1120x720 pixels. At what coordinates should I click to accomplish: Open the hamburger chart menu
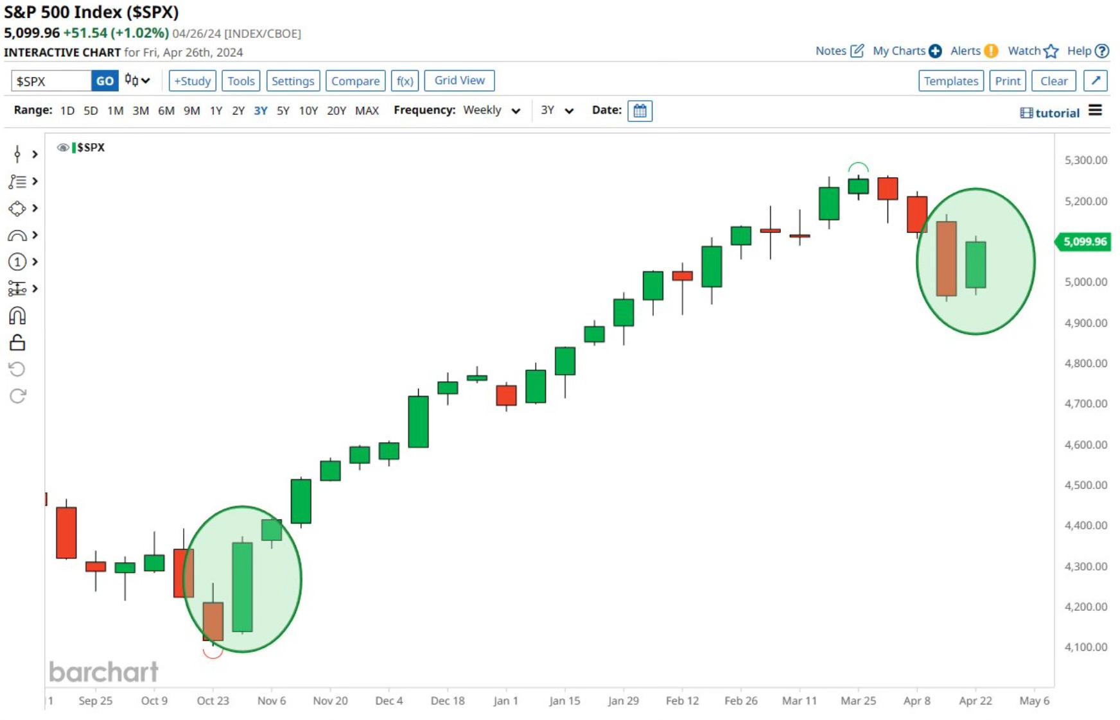click(x=1096, y=110)
